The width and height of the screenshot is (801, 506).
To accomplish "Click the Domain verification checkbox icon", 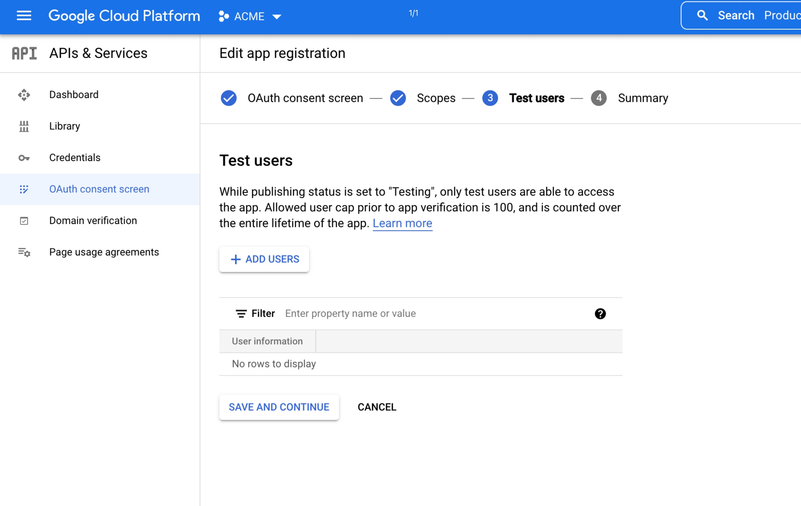I will point(24,221).
